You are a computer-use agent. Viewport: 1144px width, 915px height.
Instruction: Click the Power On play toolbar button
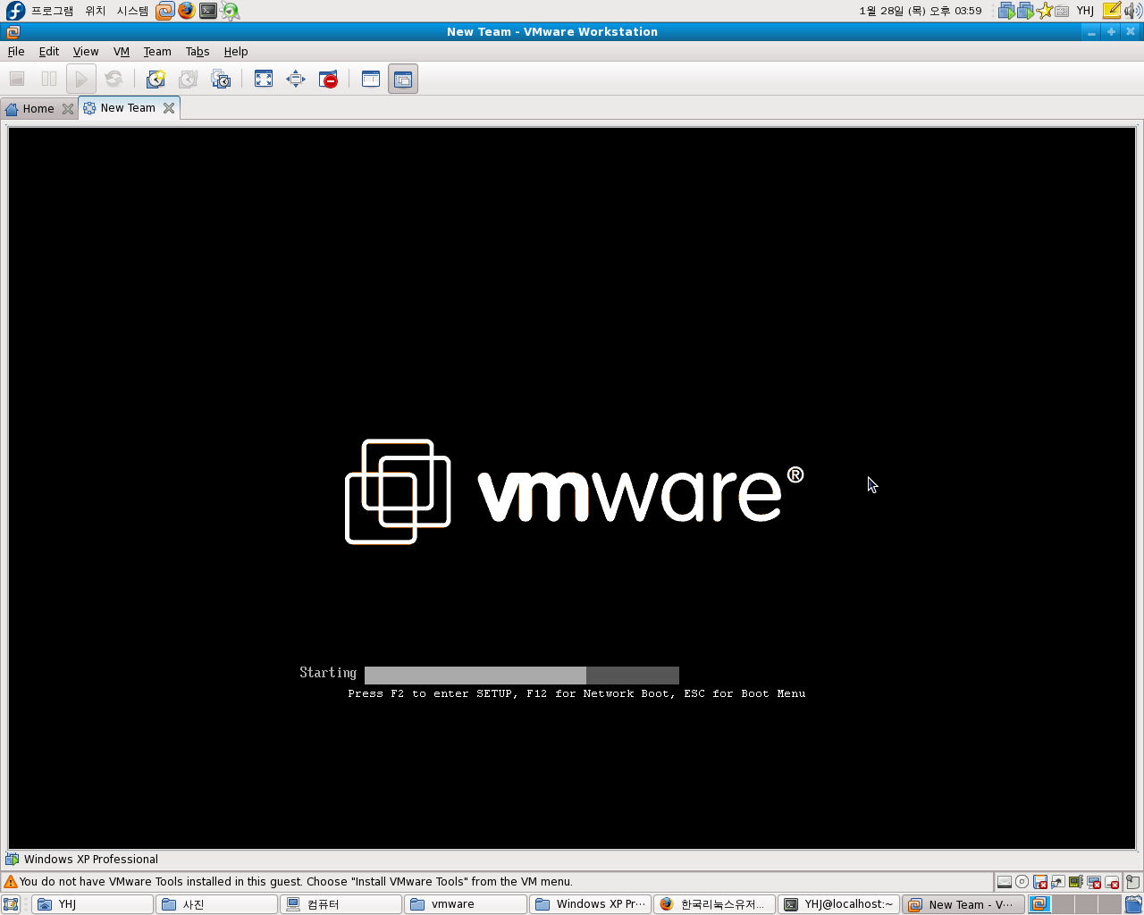pos(81,79)
